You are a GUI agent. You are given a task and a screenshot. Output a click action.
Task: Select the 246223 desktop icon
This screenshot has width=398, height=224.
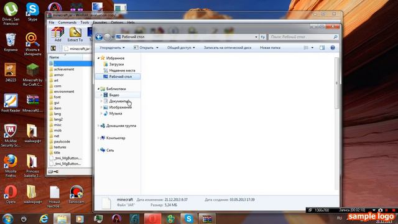[x=11, y=73]
